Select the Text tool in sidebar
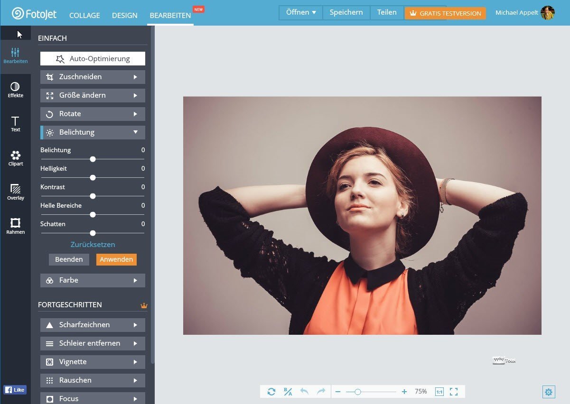This screenshot has width=570, height=404. tap(15, 124)
